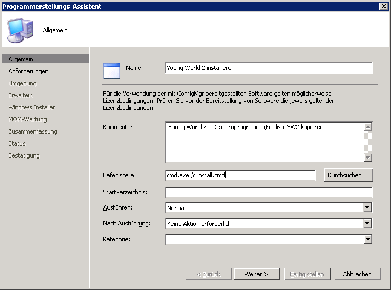Screen dimensions: 391x290
Task: Select Allgemein in the left navigation
Action: coord(21,59)
